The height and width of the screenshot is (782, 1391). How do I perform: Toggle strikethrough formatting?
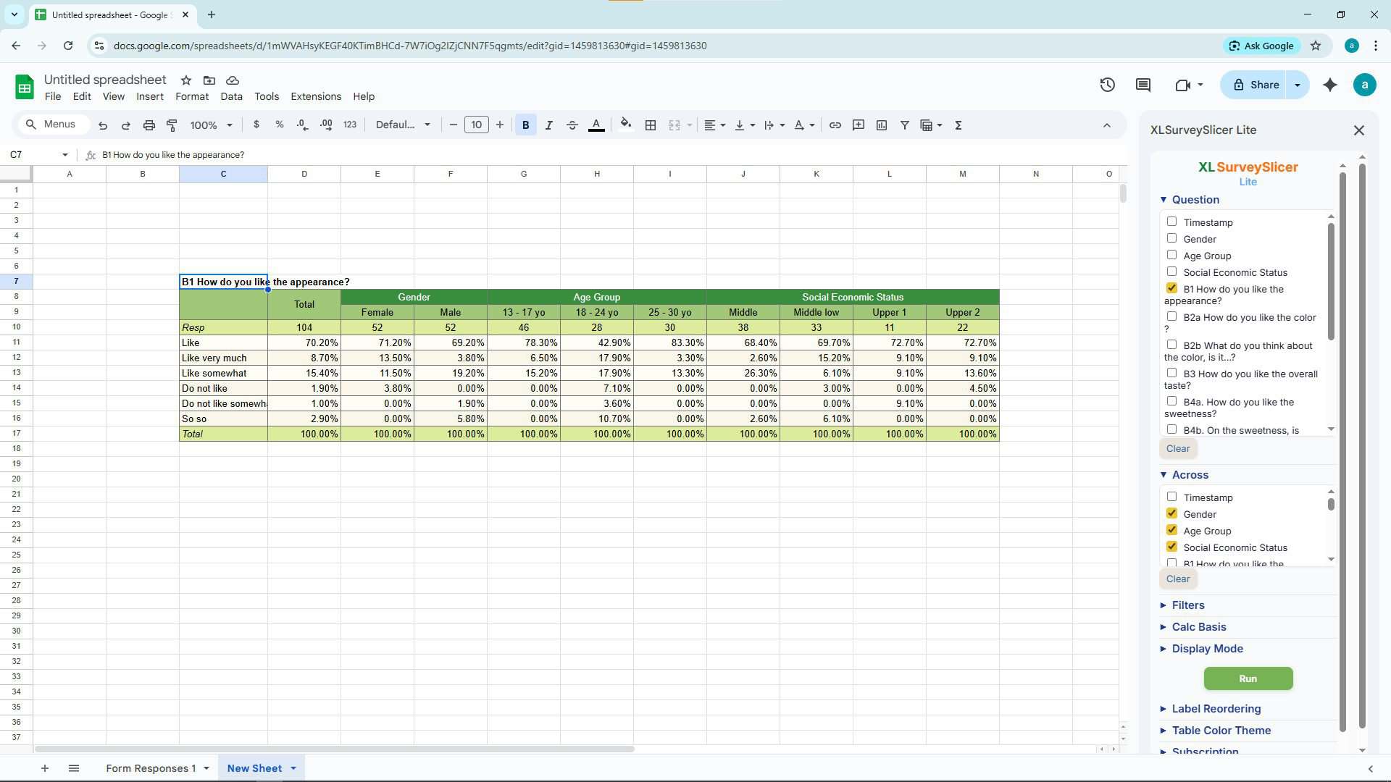pyautogui.click(x=572, y=125)
